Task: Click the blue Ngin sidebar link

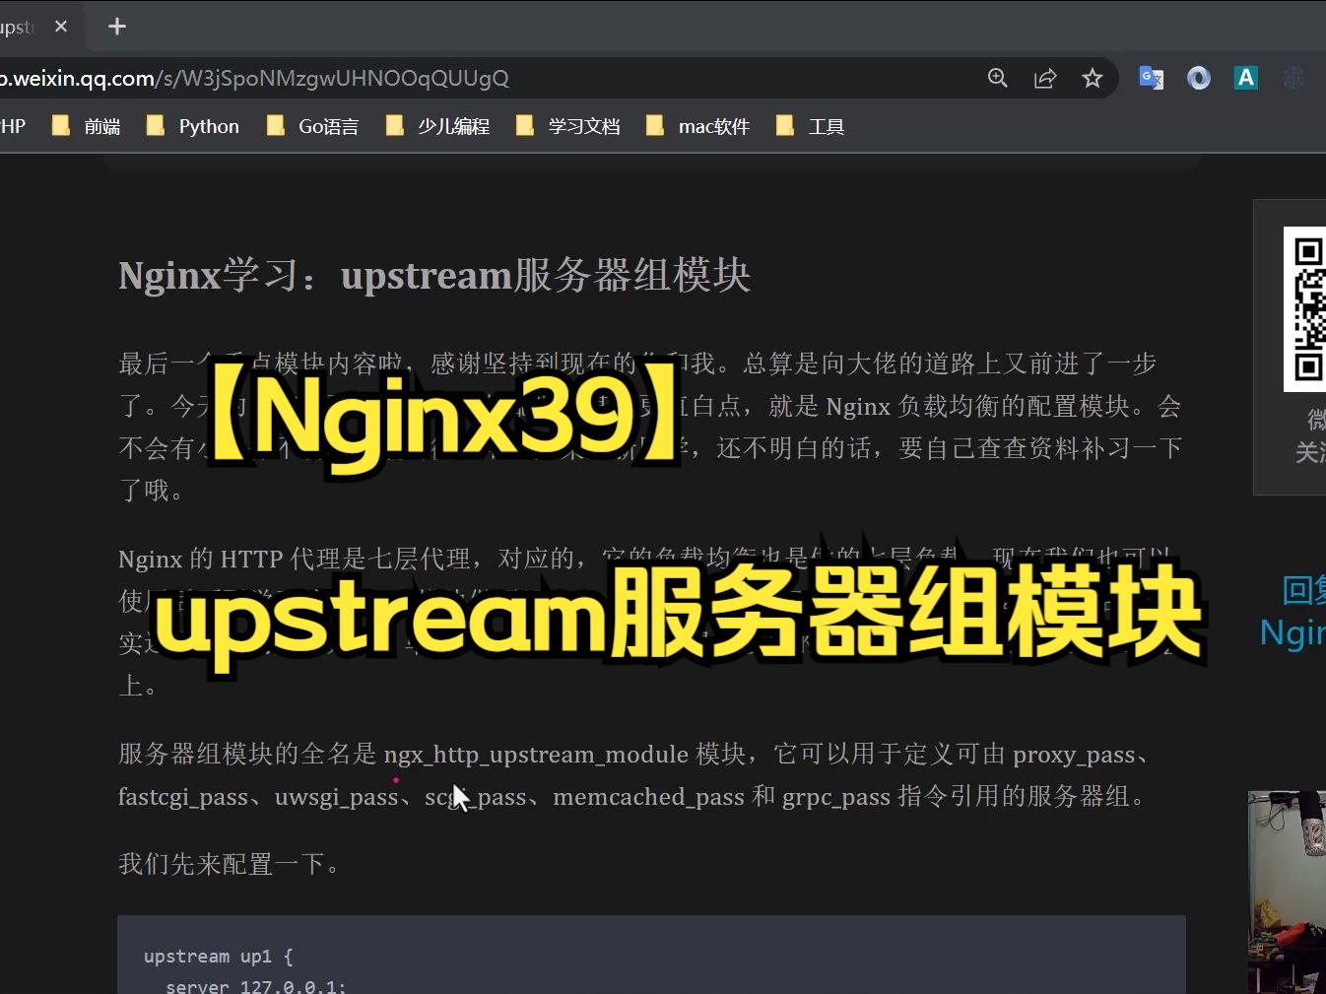Action: pos(1293,632)
